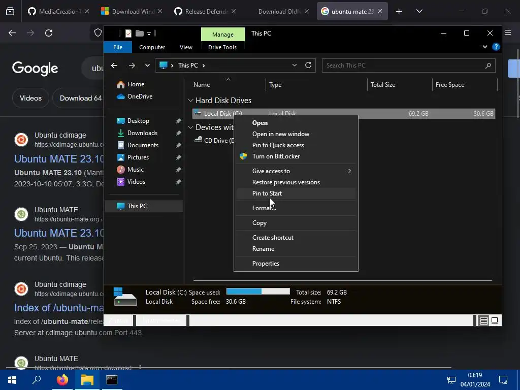Switch to the Download Windows Firefox tab
The image size is (520, 390).
click(x=133, y=11)
